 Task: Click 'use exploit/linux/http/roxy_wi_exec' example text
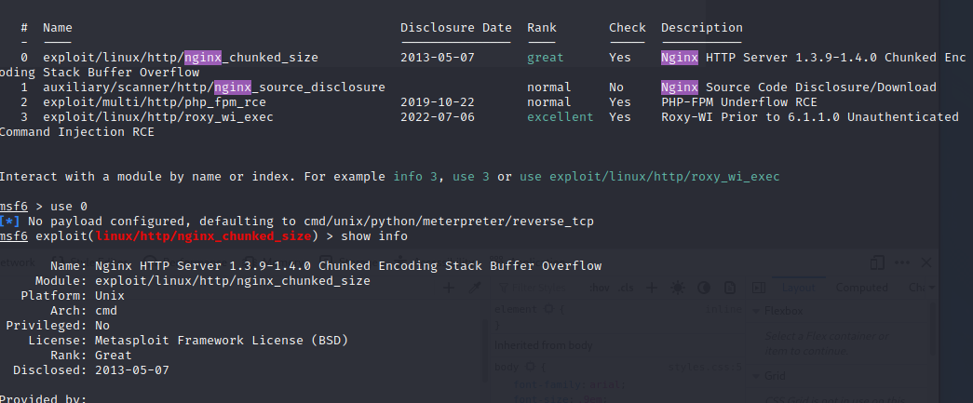tap(650, 177)
